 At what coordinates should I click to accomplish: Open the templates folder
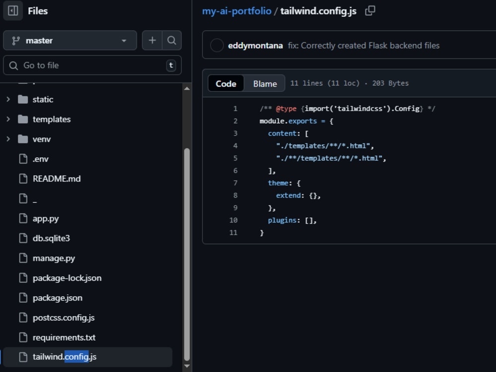[x=52, y=119]
